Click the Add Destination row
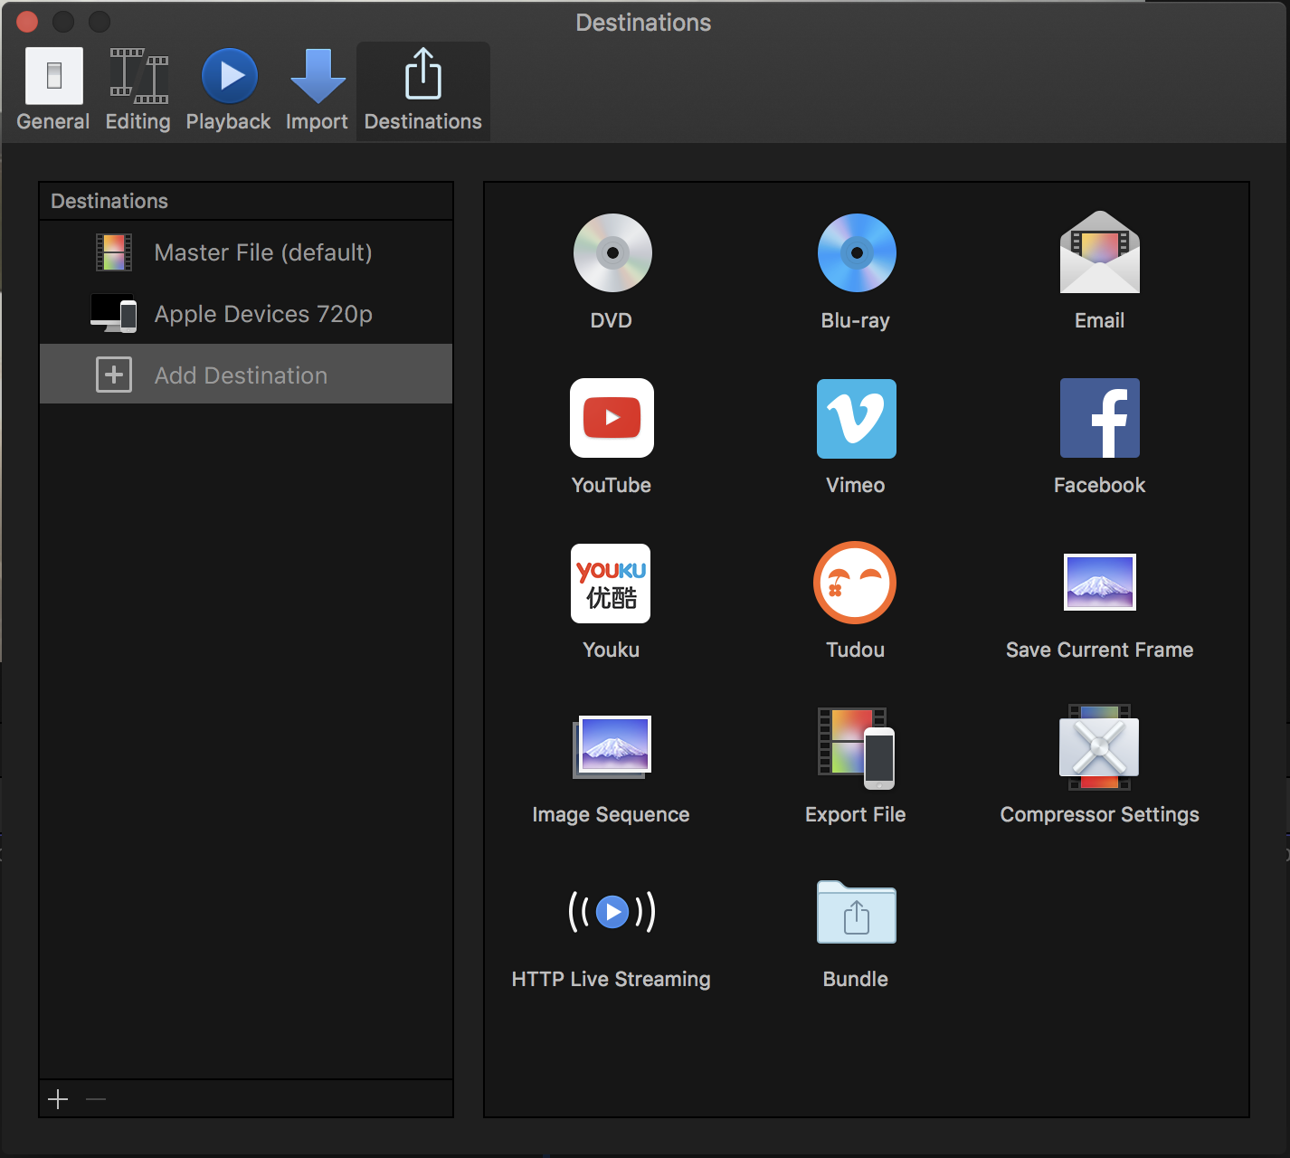The height and width of the screenshot is (1158, 1290). point(246,375)
